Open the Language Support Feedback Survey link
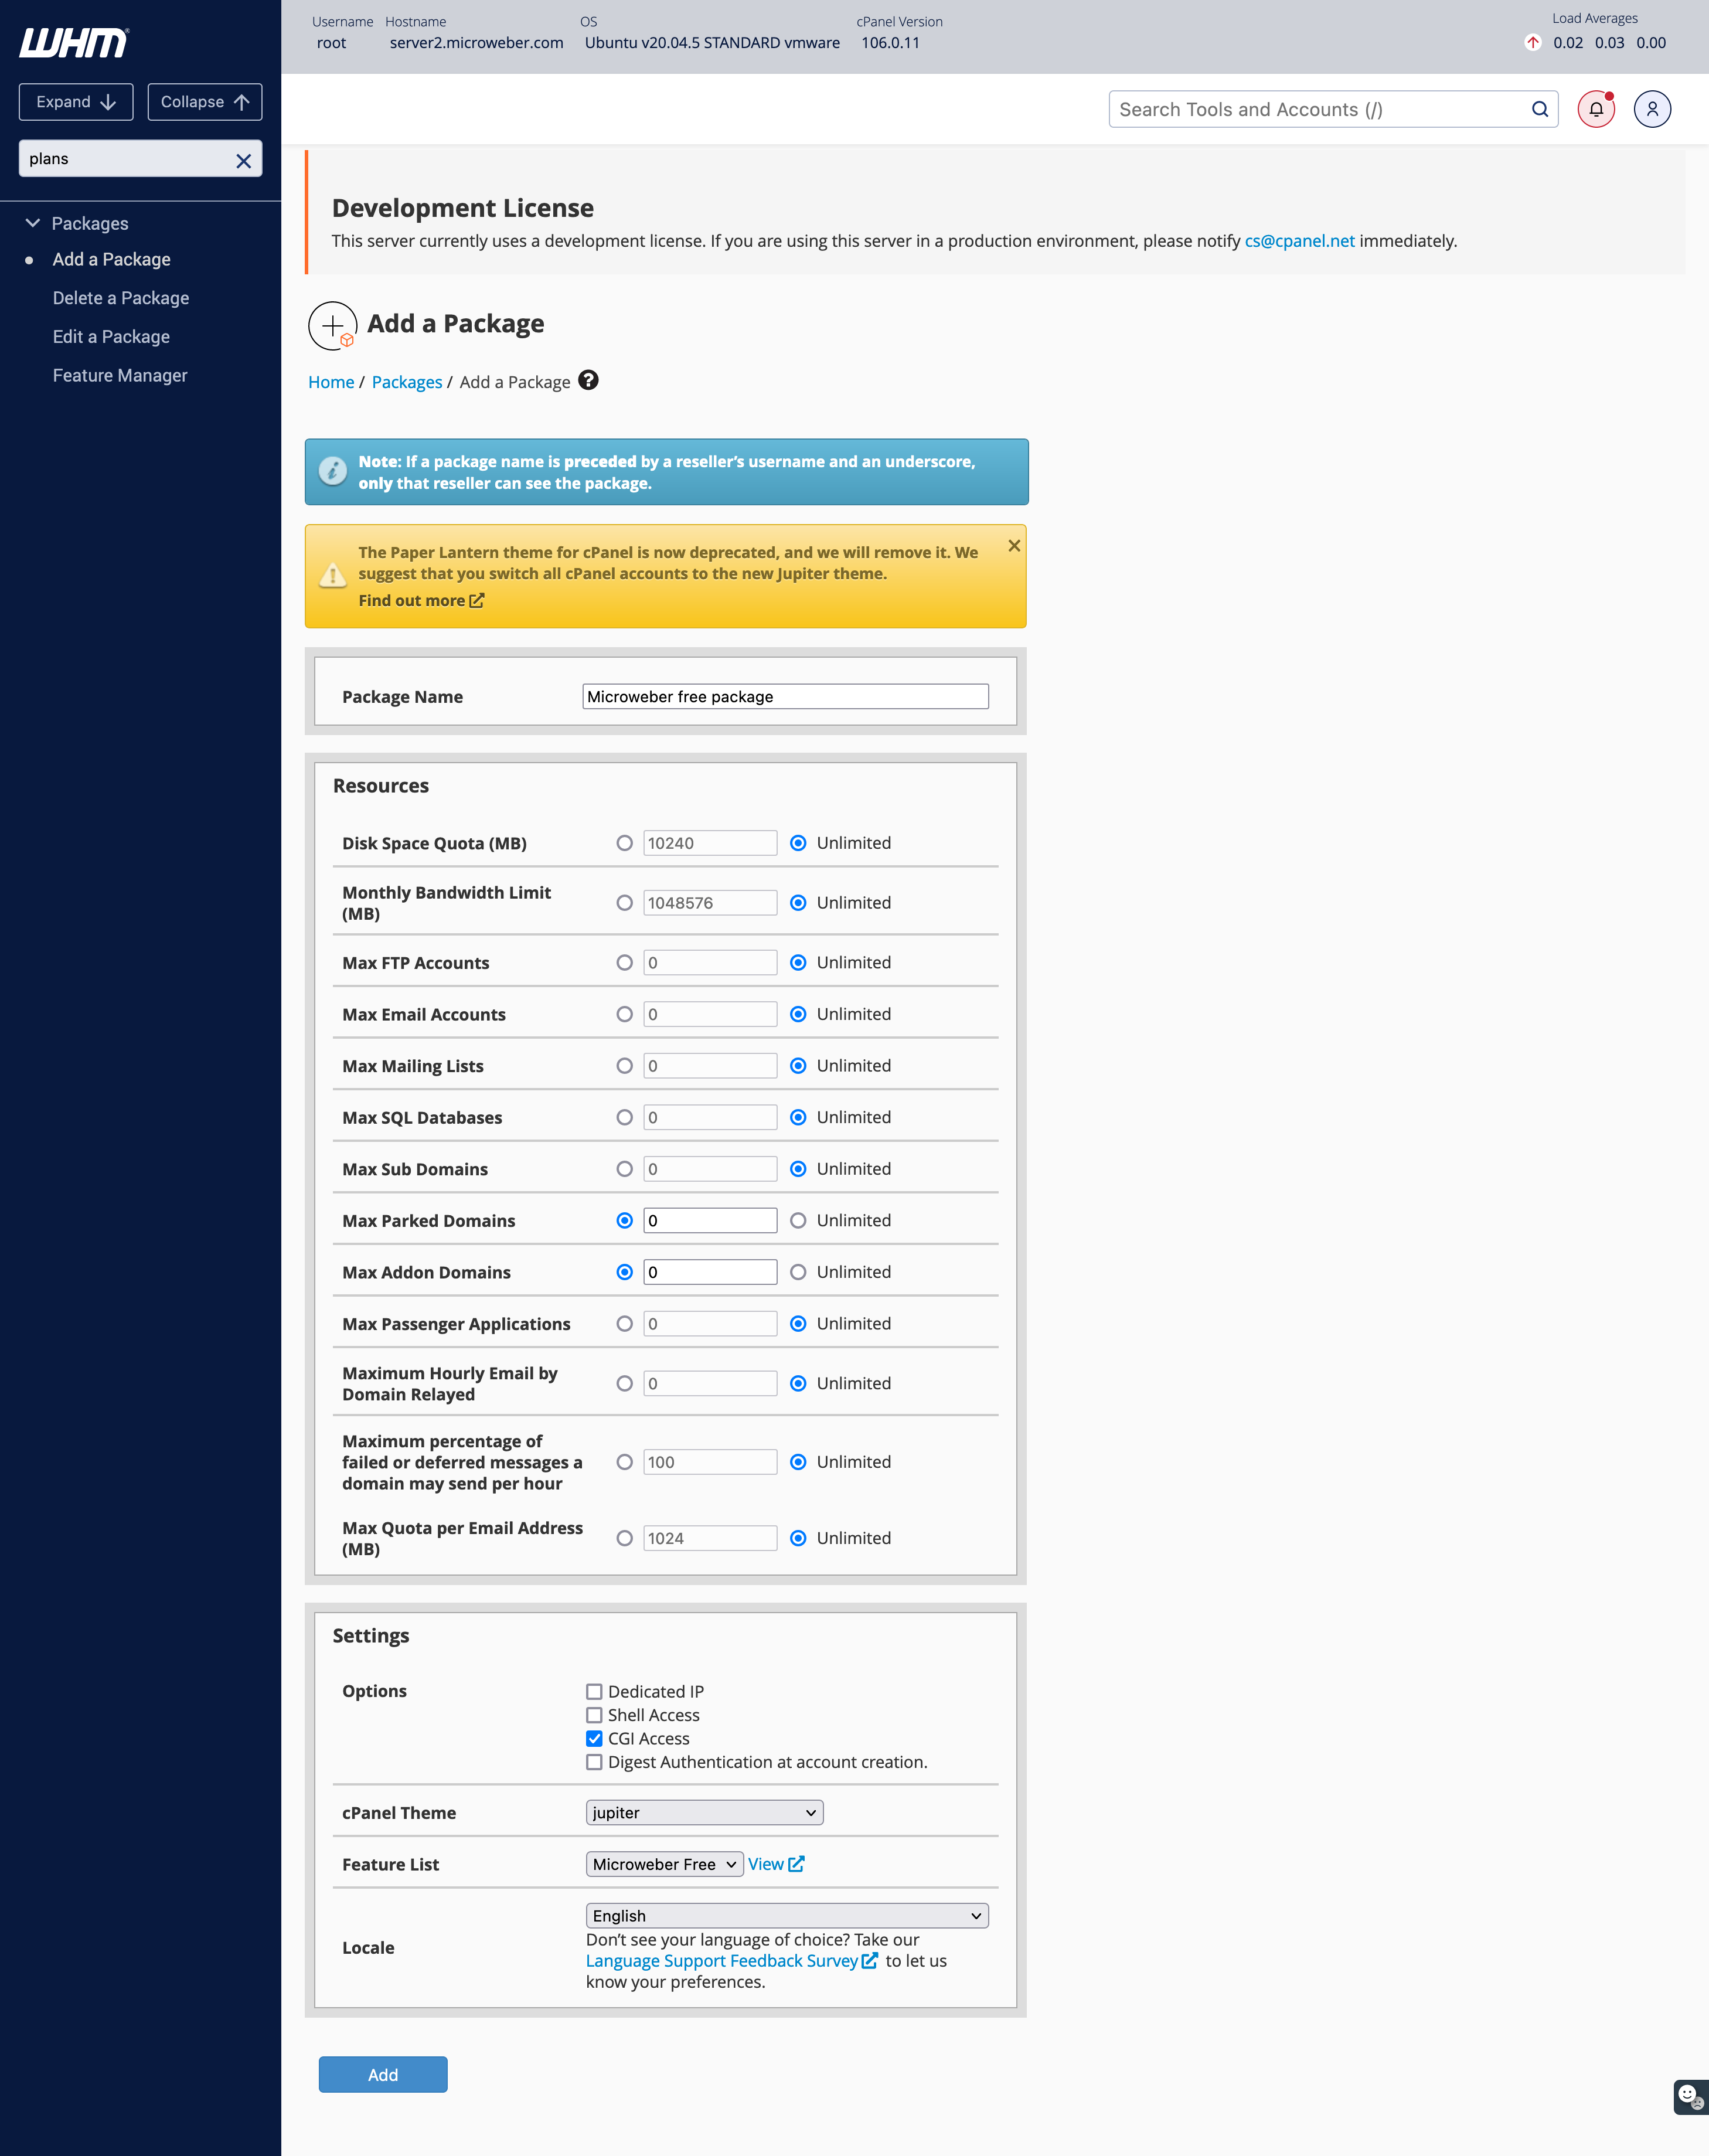1709x2156 pixels. 722,1961
